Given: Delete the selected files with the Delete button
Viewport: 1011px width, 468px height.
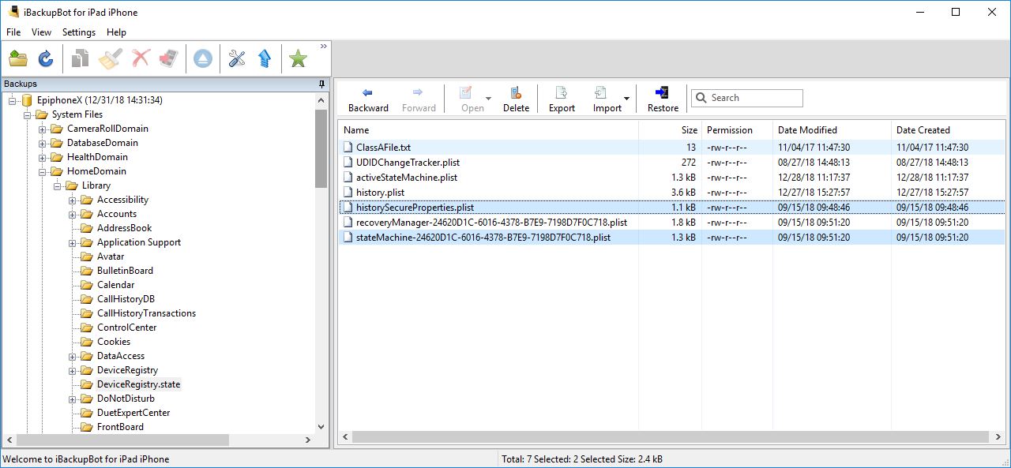Looking at the screenshot, I should (516, 98).
